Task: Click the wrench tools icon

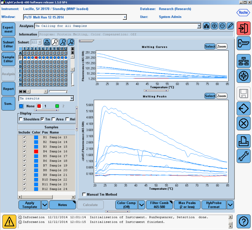Action: tap(244, 156)
